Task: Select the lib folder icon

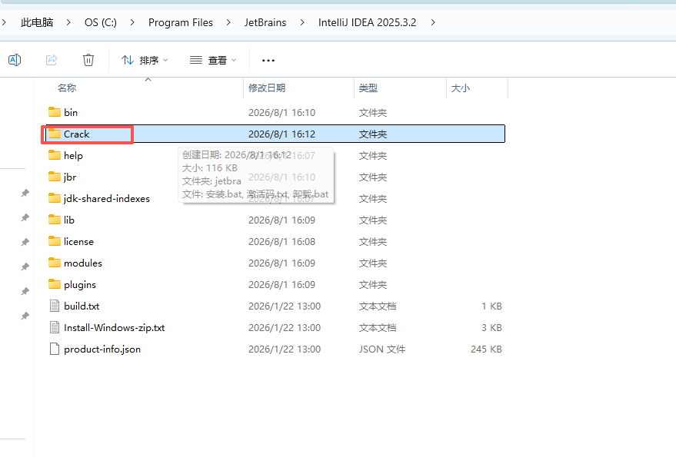Action: pyautogui.click(x=55, y=220)
